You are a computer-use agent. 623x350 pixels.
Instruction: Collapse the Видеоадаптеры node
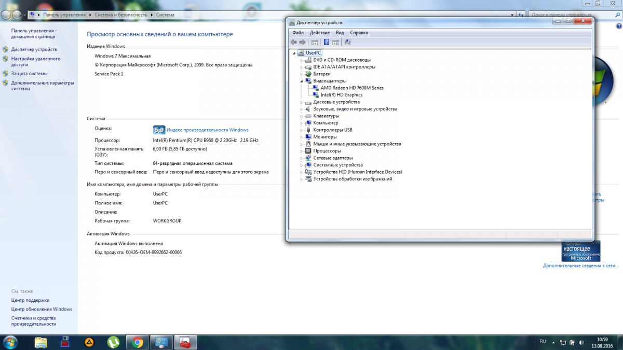coord(301,81)
